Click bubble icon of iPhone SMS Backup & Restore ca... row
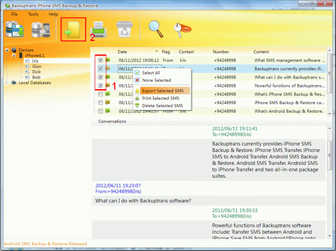 click(108, 103)
